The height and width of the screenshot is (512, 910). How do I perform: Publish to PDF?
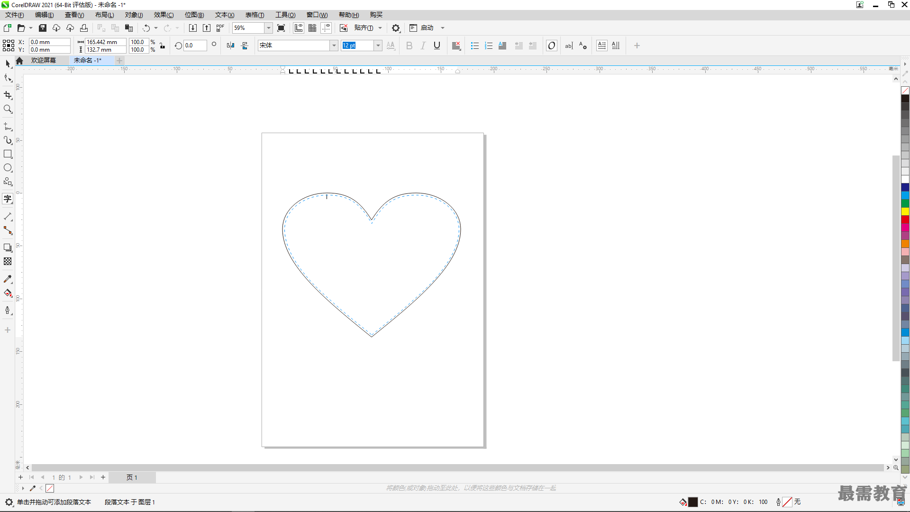pyautogui.click(x=220, y=28)
